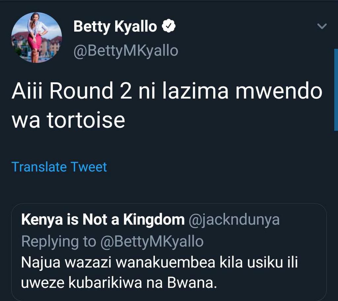This screenshot has height=301, width=338.
Task: Open the @BettyMKyallo mention in the reply line
Action: [152, 242]
